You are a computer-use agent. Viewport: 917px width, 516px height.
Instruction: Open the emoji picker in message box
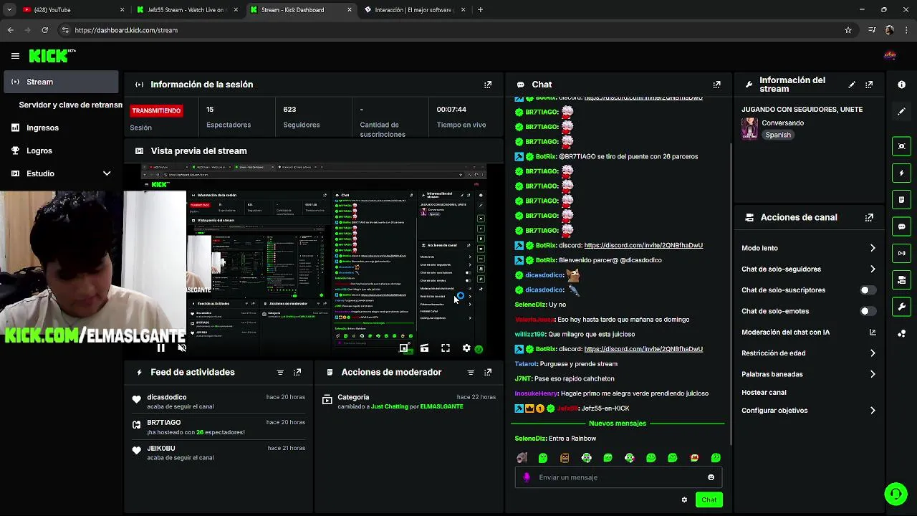coord(711,477)
